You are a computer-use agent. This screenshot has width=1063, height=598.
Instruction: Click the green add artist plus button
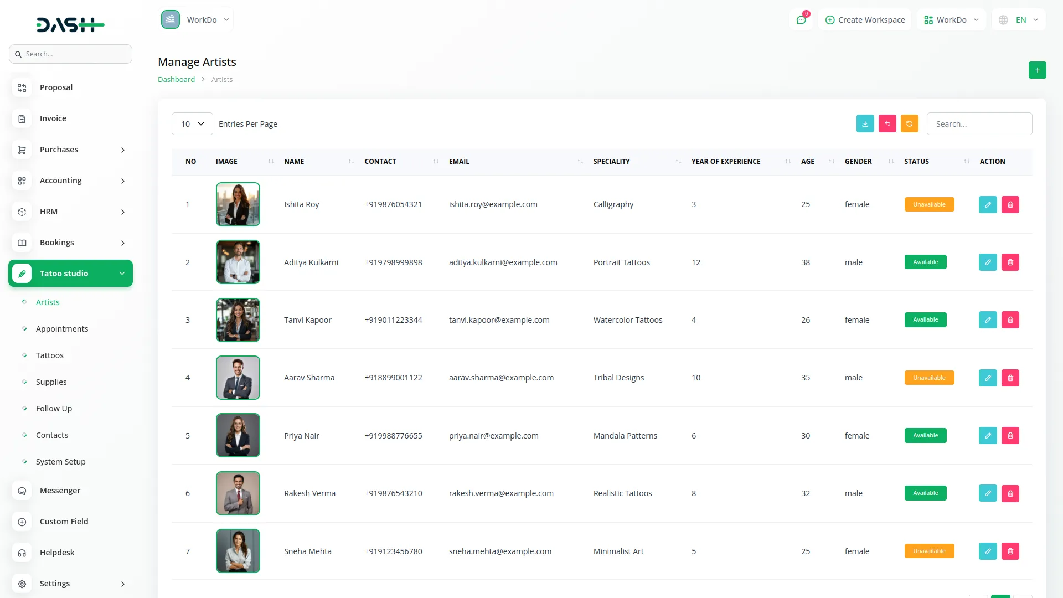(1037, 70)
